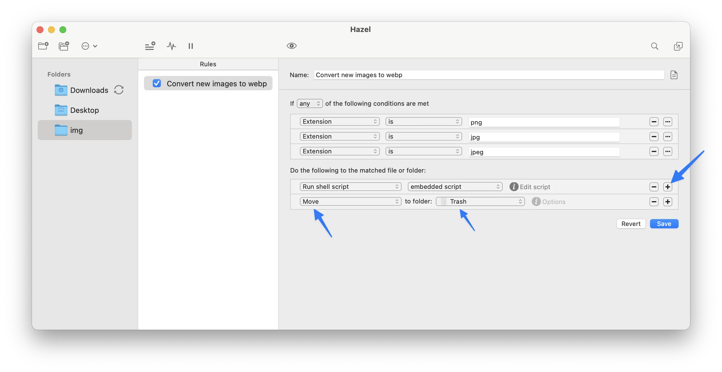The height and width of the screenshot is (372, 722).
Task: Select the img folder
Action: point(85,130)
